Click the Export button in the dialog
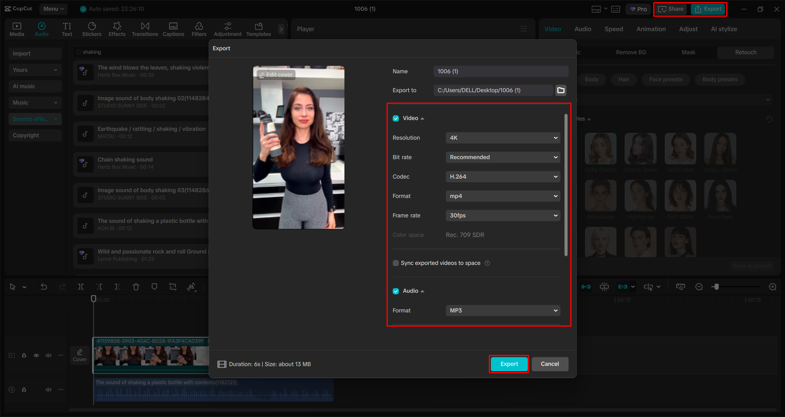The image size is (785, 417). pyautogui.click(x=508, y=364)
